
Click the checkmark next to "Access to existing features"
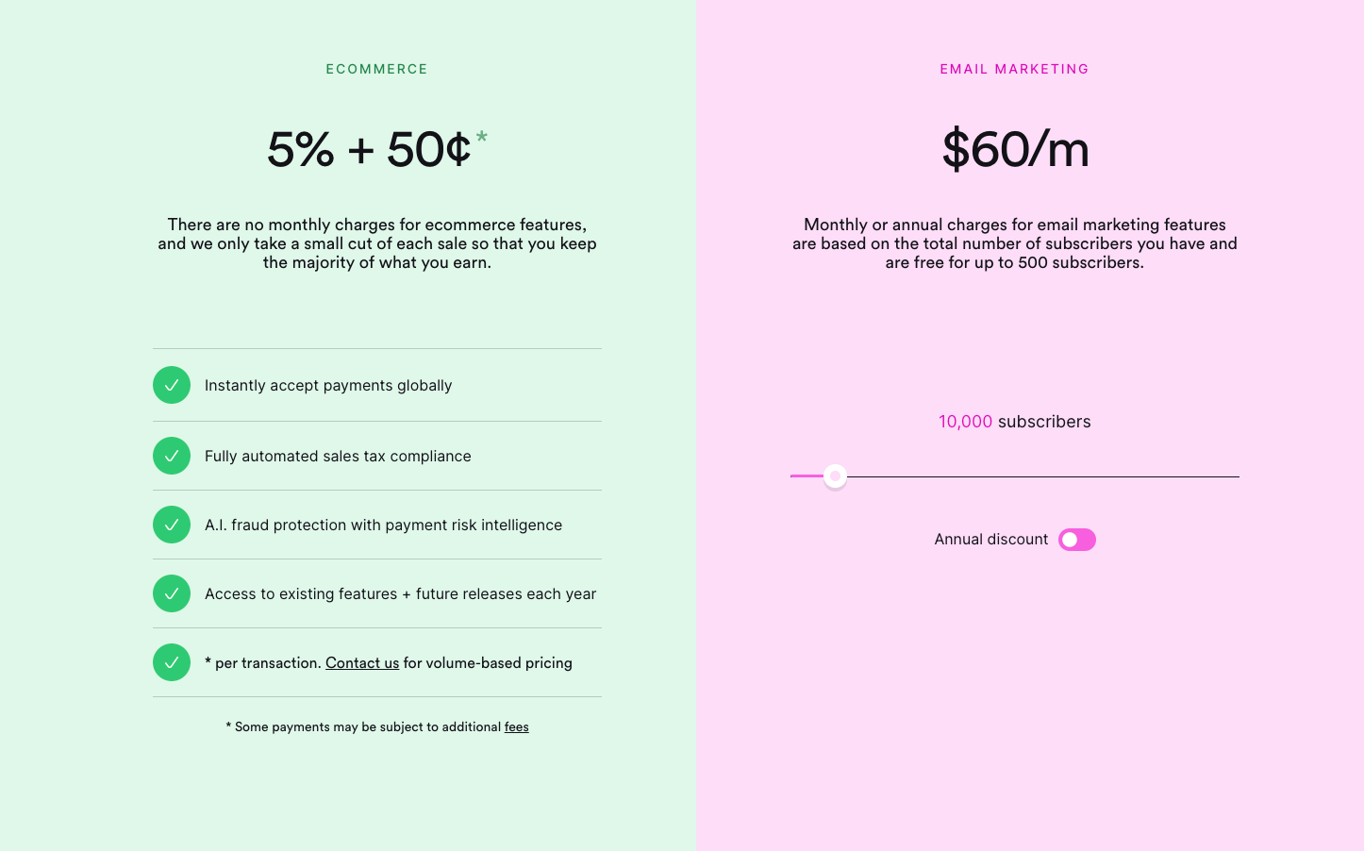[x=171, y=593]
